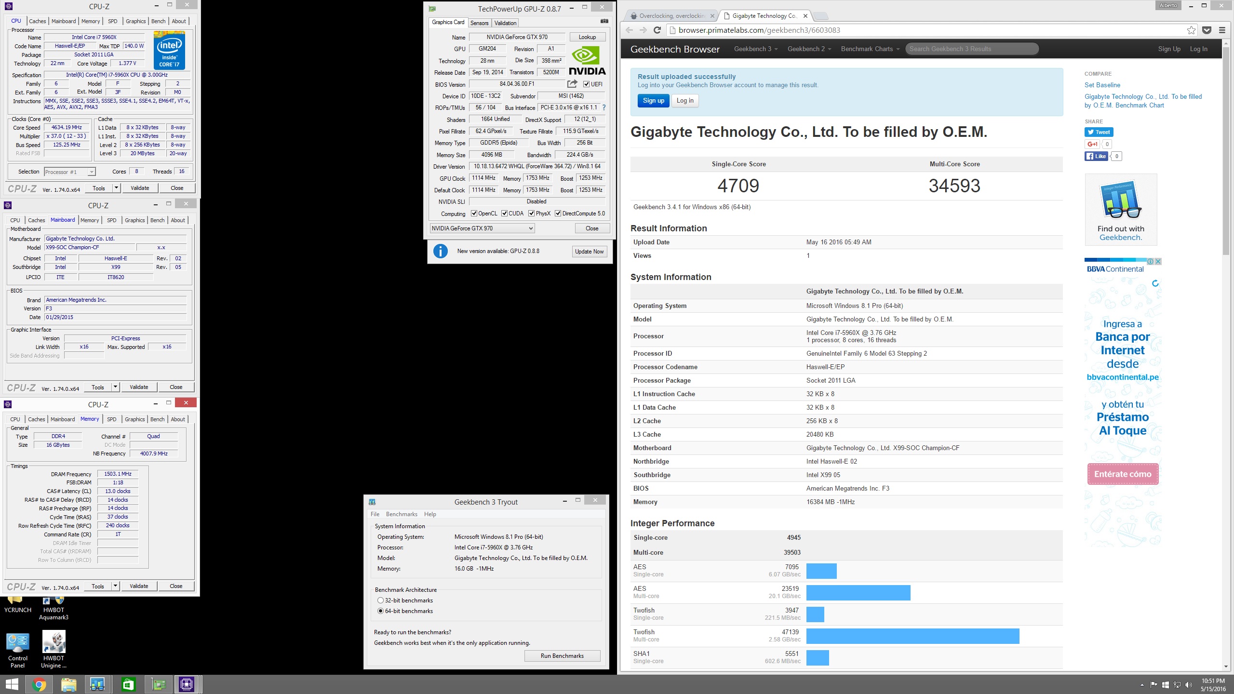Select 64-bit benchmarks radio option
Screen dimensions: 1234x694
[380, 611]
